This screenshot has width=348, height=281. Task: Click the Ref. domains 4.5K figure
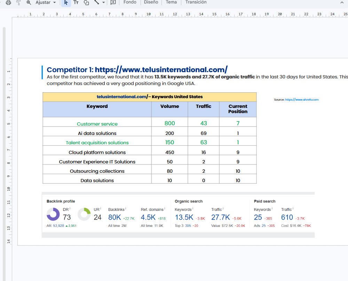pyautogui.click(x=148, y=217)
